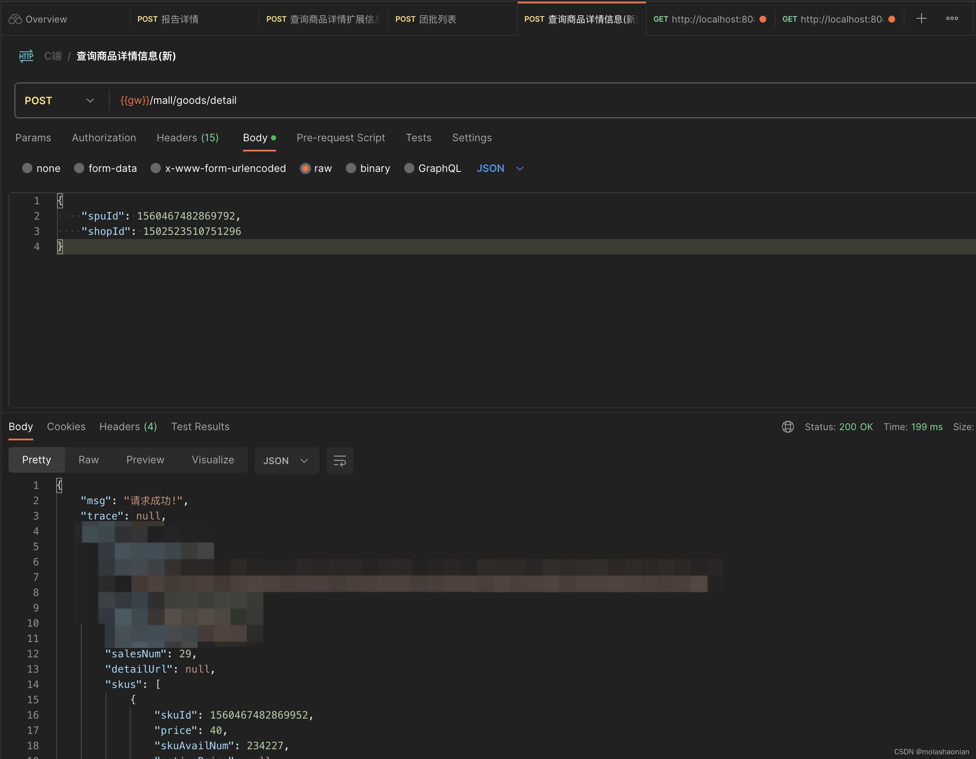
Task: Select the GraphQL radio option
Action: [409, 168]
